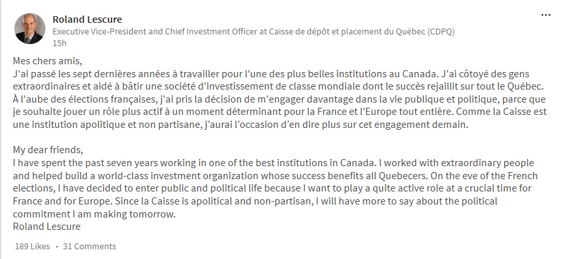Click the line starting "I have spent the past"

pos(273,163)
